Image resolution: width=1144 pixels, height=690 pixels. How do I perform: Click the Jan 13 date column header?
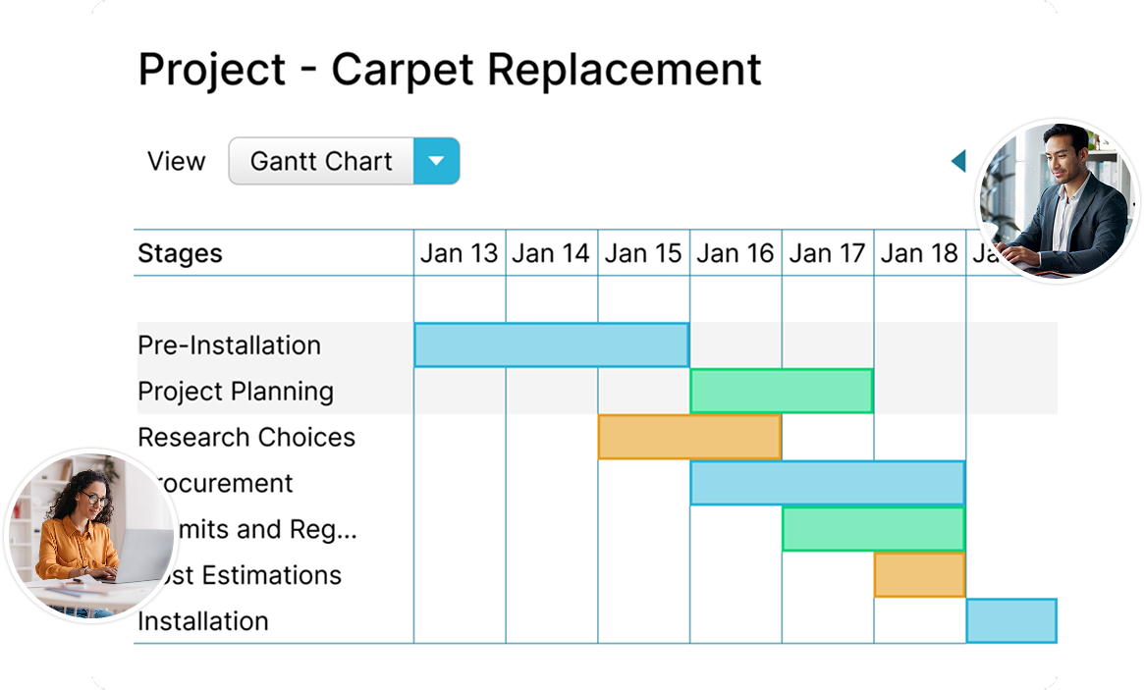point(459,253)
